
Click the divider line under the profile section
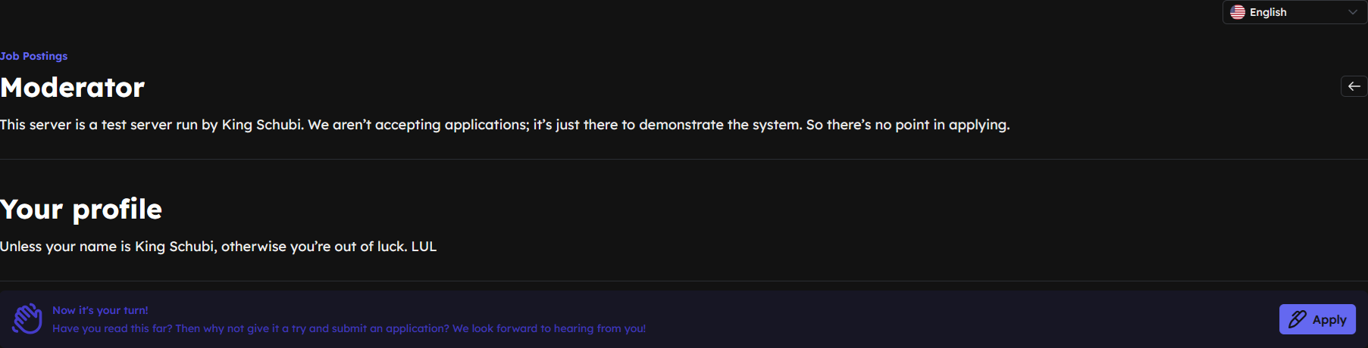click(684, 281)
